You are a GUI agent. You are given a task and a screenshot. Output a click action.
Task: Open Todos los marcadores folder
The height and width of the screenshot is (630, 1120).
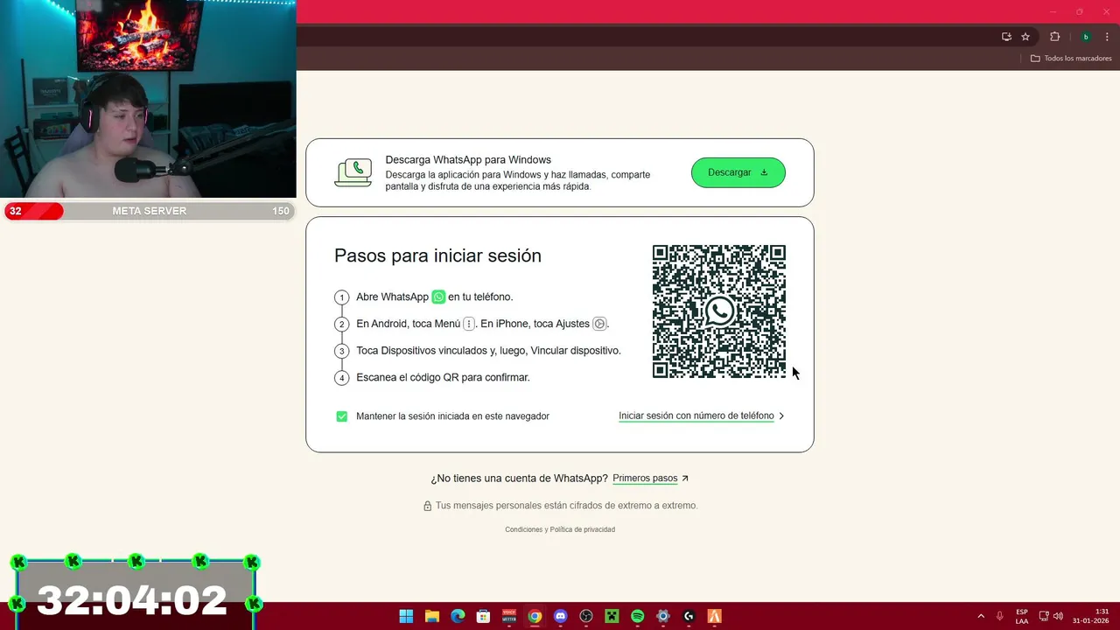click(1071, 59)
